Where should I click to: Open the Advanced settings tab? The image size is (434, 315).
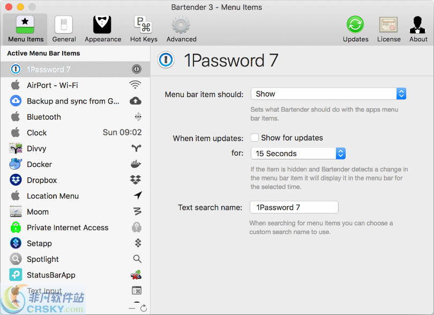(181, 30)
